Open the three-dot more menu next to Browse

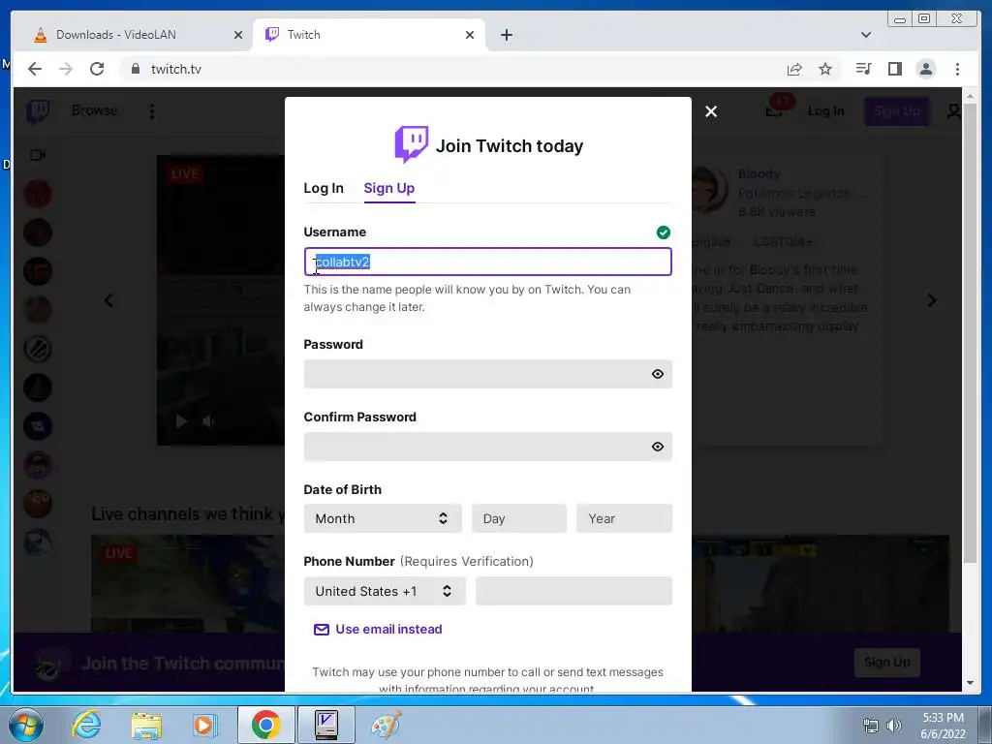pos(152,111)
